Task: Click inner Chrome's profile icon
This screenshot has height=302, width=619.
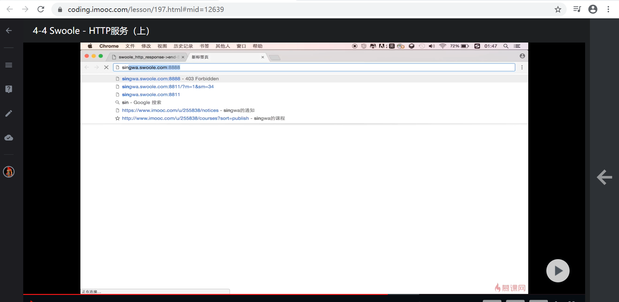Action: tap(522, 56)
